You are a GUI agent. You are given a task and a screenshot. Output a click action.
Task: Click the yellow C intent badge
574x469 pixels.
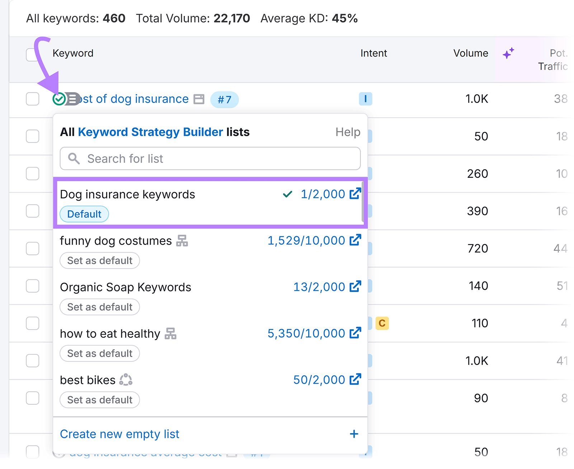click(382, 323)
